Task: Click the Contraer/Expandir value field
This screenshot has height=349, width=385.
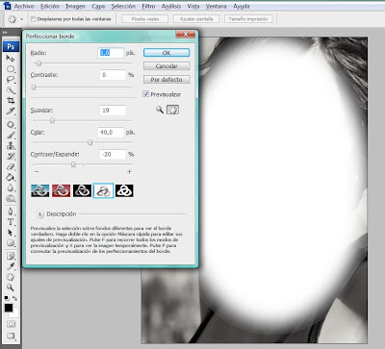Action: coord(113,154)
